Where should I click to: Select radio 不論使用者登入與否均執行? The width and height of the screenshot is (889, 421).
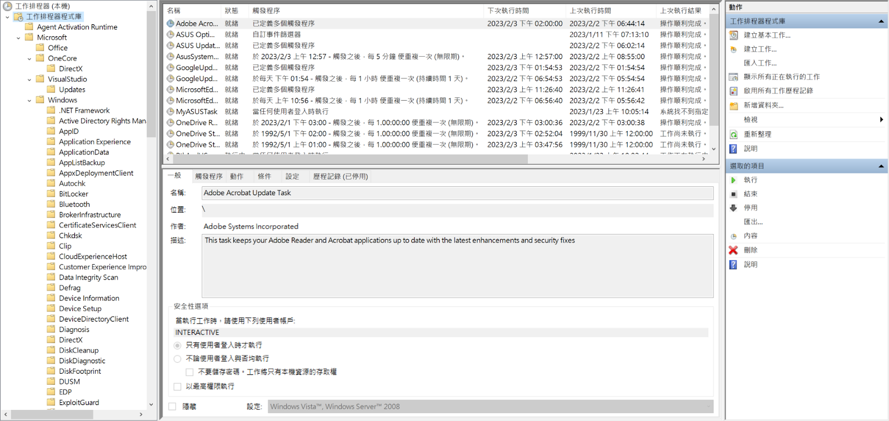coord(177,359)
